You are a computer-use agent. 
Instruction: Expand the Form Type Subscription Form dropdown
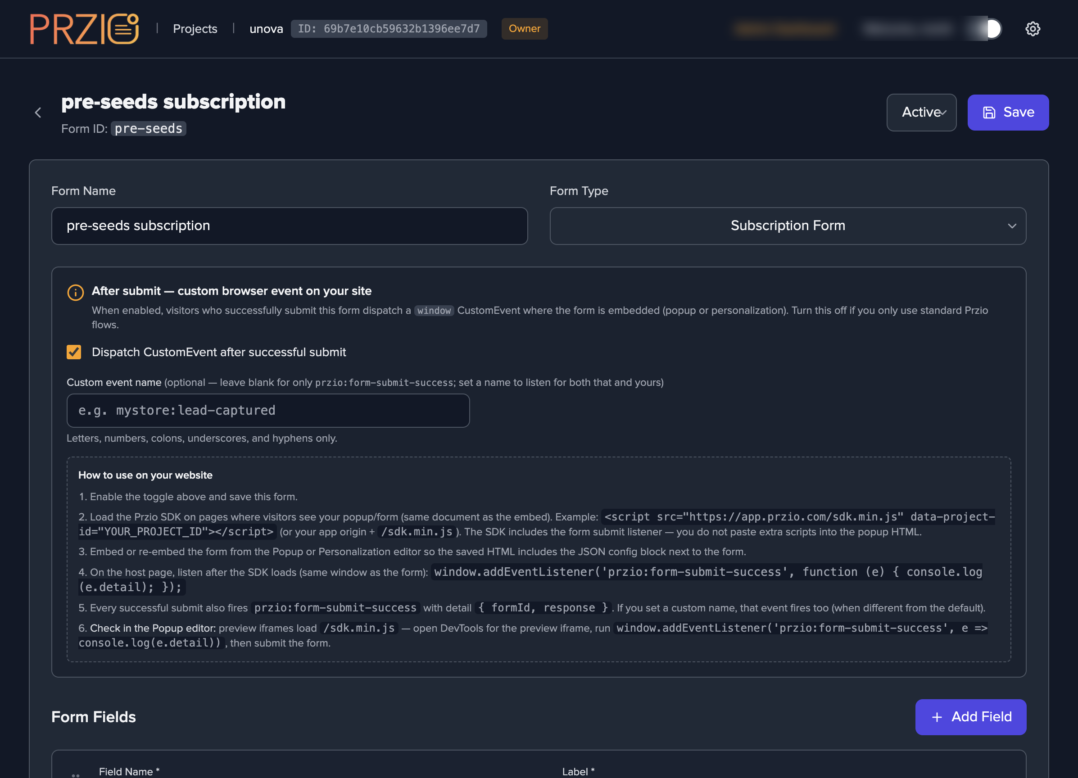pos(788,226)
